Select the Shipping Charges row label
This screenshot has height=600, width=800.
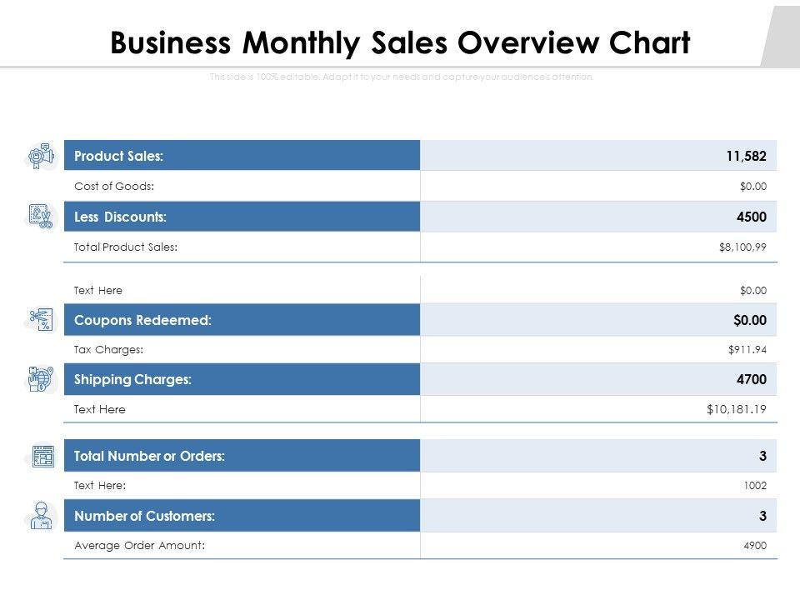click(x=132, y=379)
